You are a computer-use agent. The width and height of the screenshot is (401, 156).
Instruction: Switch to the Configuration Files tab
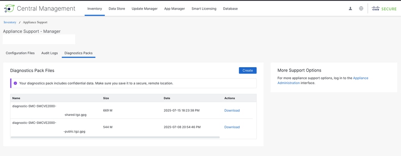click(20, 53)
